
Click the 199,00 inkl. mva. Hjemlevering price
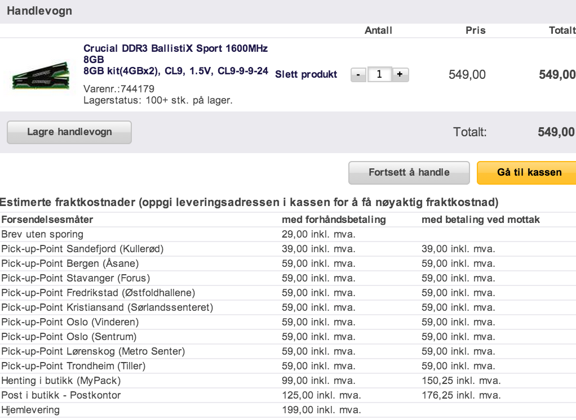(x=321, y=410)
